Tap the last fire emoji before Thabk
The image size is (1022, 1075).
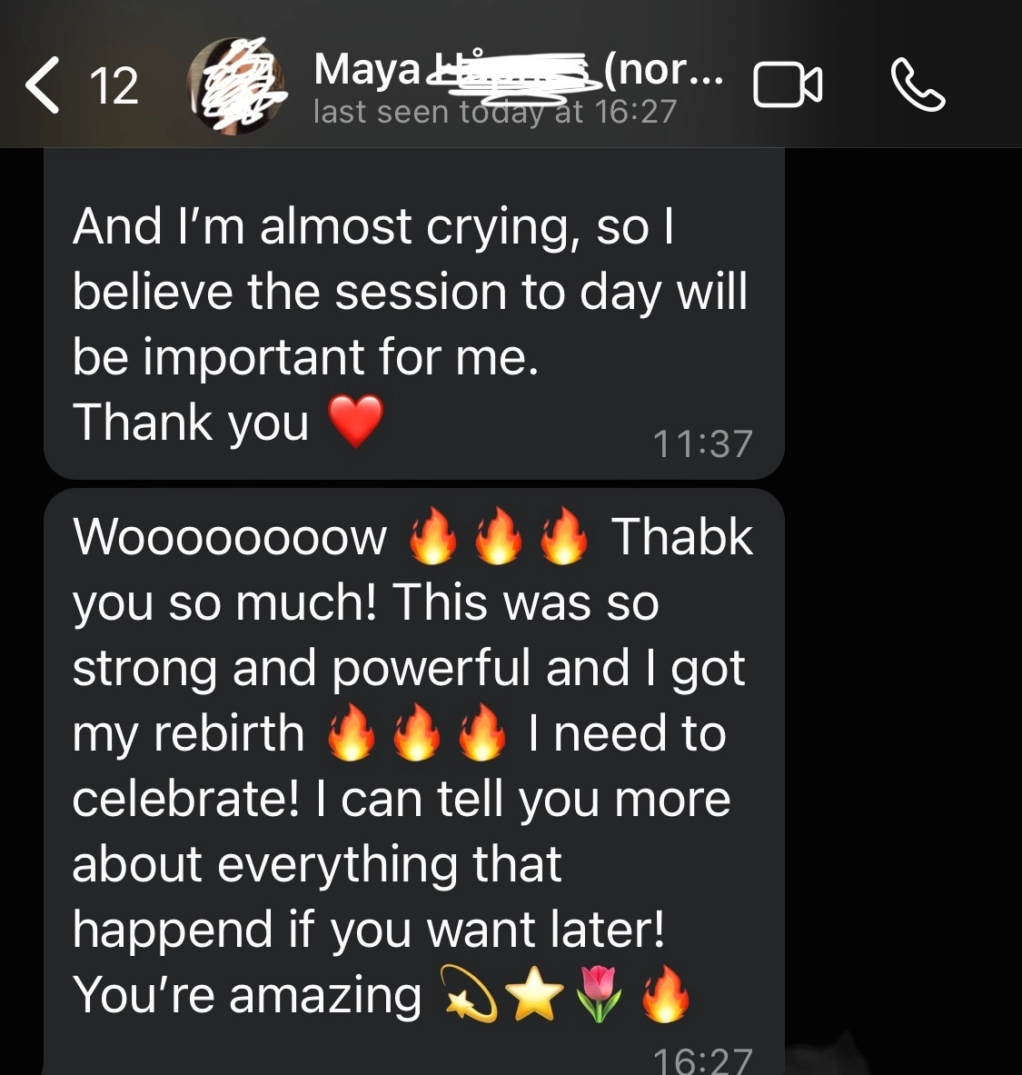(563, 536)
